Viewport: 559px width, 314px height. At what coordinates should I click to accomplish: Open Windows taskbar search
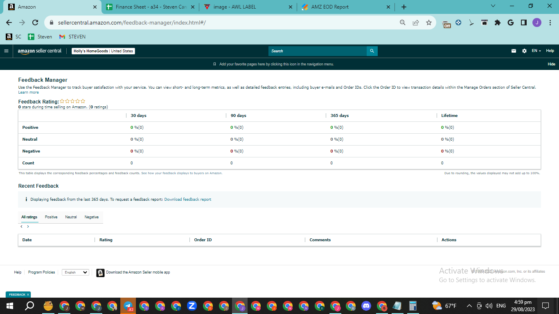pos(29,306)
